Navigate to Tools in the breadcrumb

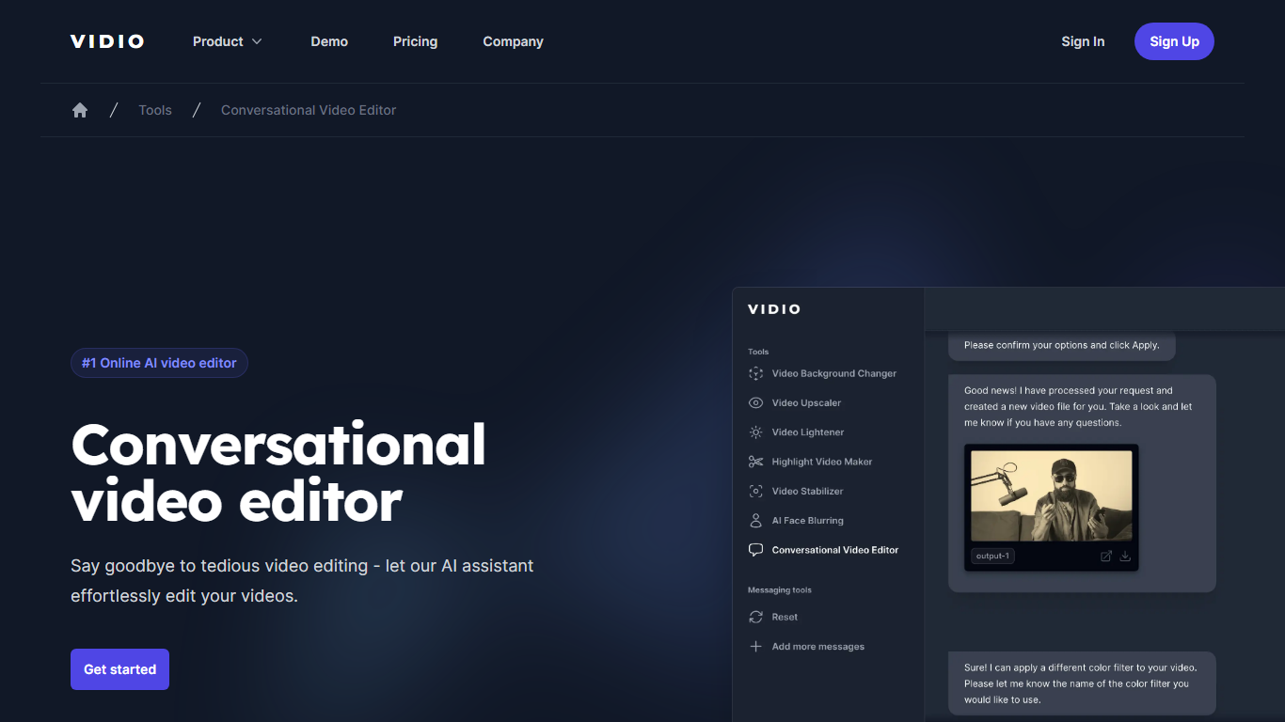click(155, 110)
